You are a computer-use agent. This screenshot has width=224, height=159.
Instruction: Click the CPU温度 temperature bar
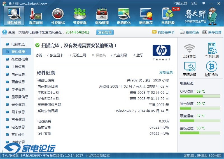tap(200, 96)
